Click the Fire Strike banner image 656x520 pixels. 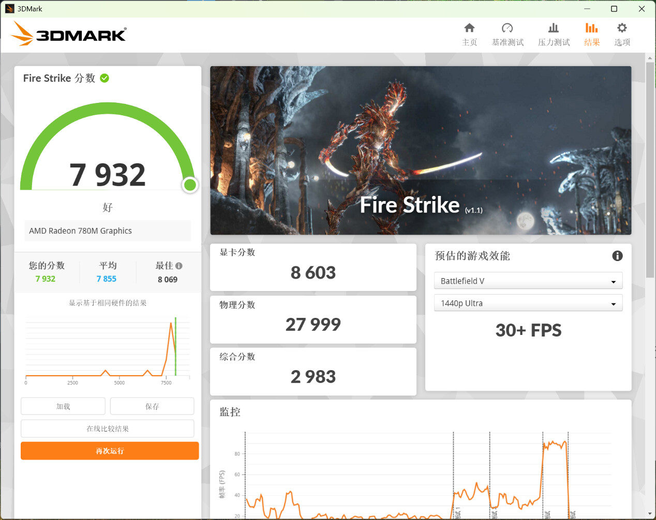click(x=420, y=150)
